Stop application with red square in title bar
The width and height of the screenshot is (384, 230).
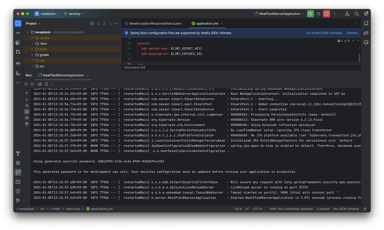click(x=327, y=14)
